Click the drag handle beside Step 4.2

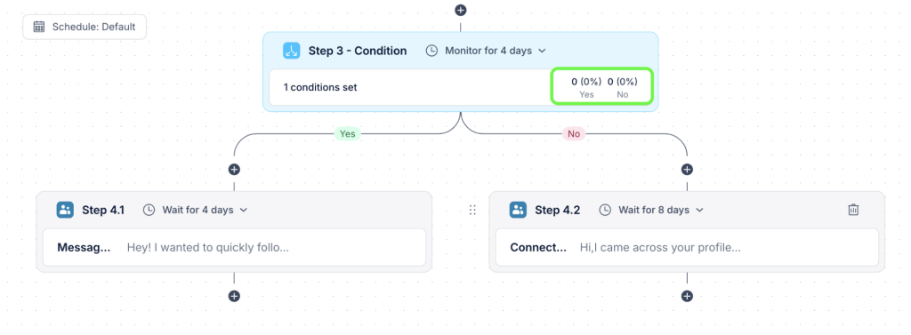(x=472, y=211)
